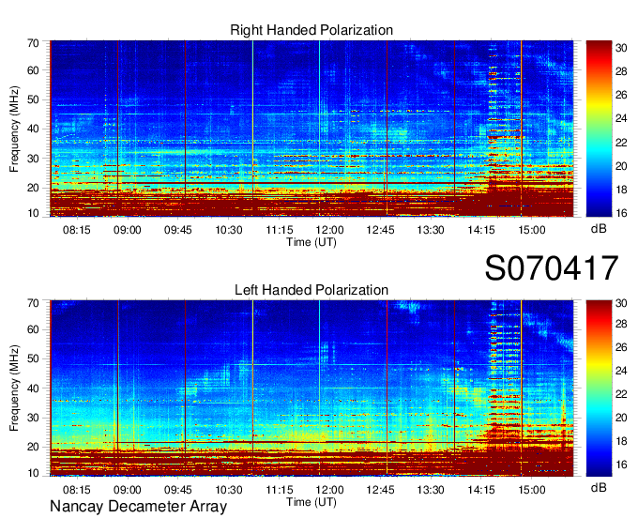The height and width of the screenshot is (518, 638).
Task: Click "14:15" time tick of Right Handed plot
Action: point(481,230)
